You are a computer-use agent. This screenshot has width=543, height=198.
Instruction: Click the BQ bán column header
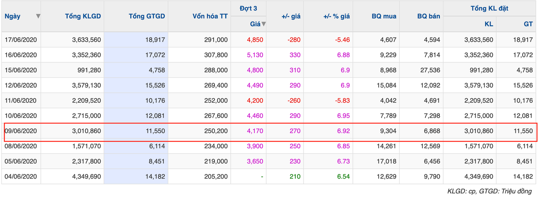[429, 16]
